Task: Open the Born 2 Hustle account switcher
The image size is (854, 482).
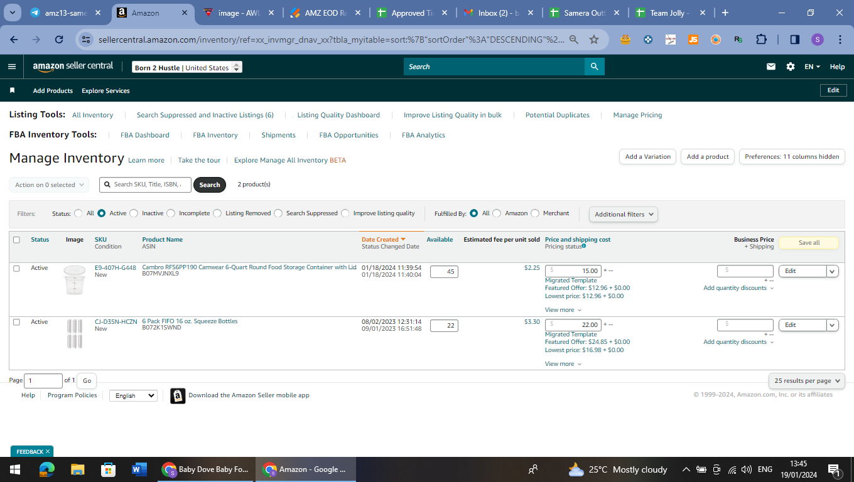Action: [187, 67]
